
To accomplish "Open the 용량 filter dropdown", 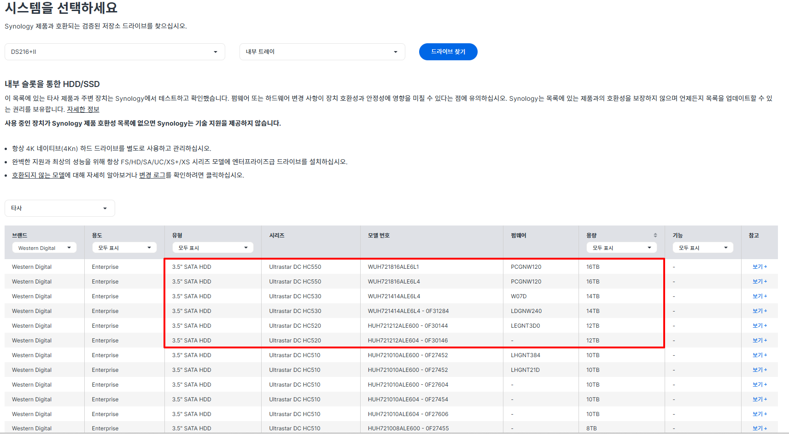I will click(x=622, y=248).
